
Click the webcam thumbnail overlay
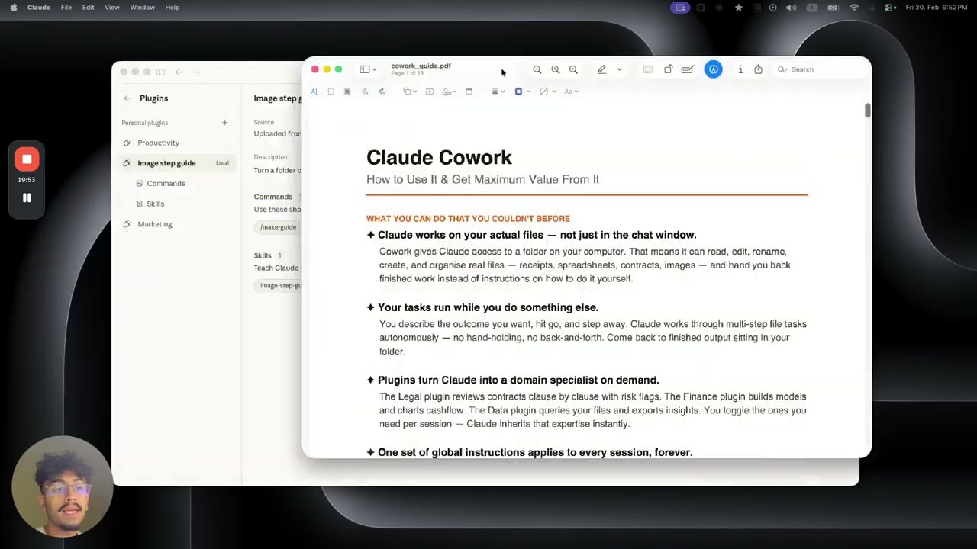[63, 486]
